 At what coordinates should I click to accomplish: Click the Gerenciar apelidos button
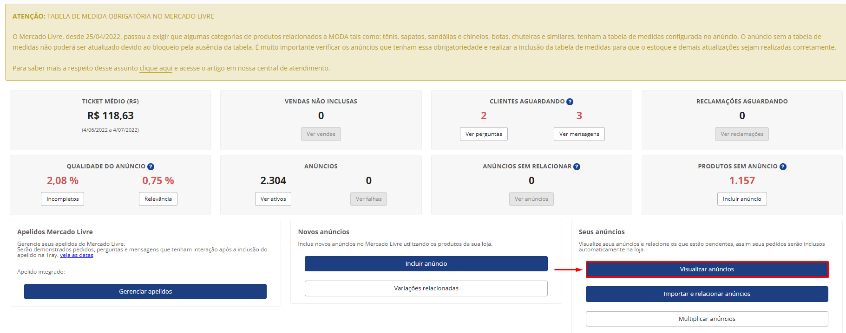[x=145, y=291]
